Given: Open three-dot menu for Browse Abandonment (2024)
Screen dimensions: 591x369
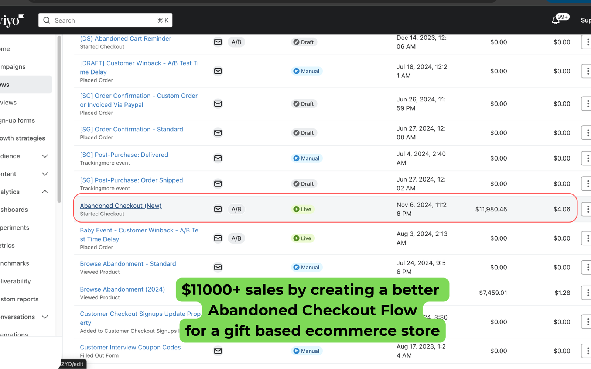Looking at the screenshot, I should click(587, 293).
